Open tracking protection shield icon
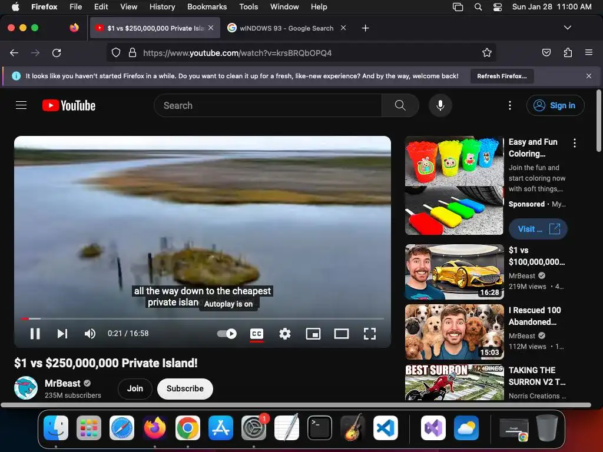Screen dimensions: 603x452 [x=116, y=52]
